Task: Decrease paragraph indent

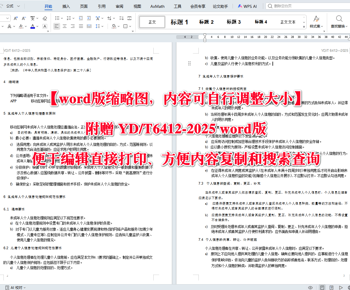Action: coord(81,18)
